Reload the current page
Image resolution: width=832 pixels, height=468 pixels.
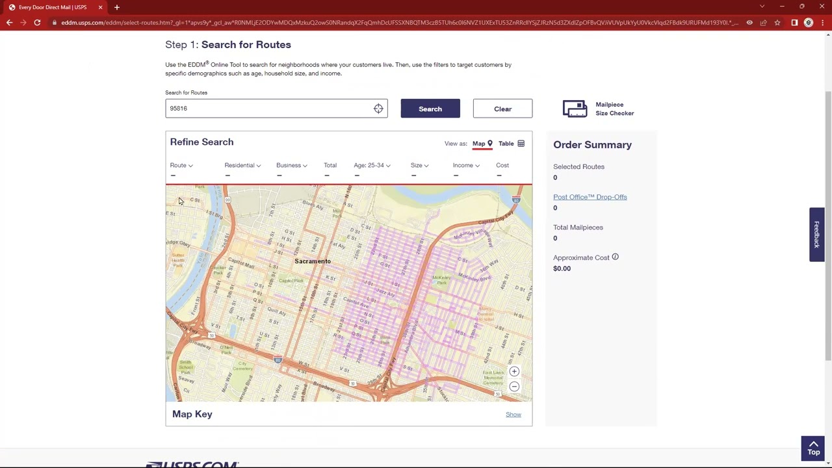point(37,23)
